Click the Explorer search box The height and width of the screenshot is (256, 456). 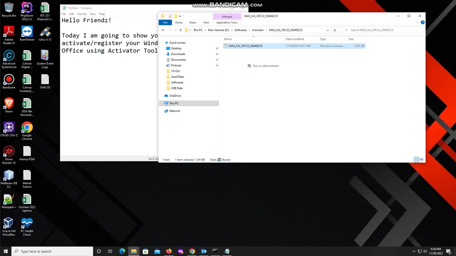click(383, 30)
